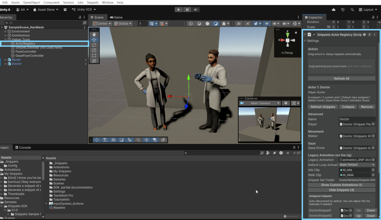Image resolution: width=381 pixels, height=220 pixels.
Task: Open the AA account dropdown
Action: [22, 10]
